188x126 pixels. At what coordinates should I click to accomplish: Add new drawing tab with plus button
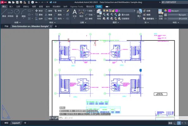(x=56, y=26)
